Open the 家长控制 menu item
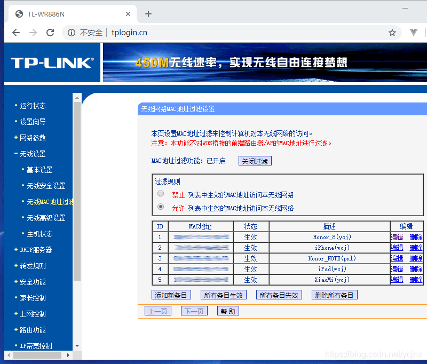This screenshot has height=364, width=427. pyautogui.click(x=33, y=298)
